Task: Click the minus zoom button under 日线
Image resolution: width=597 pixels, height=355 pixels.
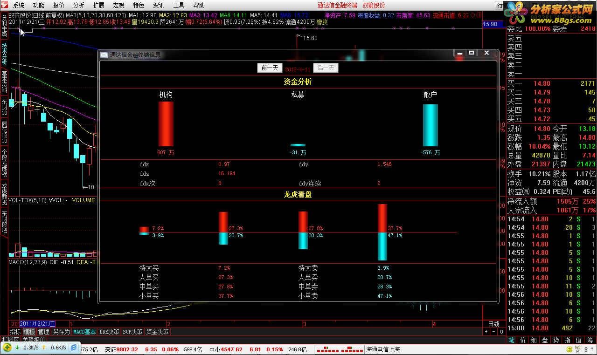Action: click(493, 332)
